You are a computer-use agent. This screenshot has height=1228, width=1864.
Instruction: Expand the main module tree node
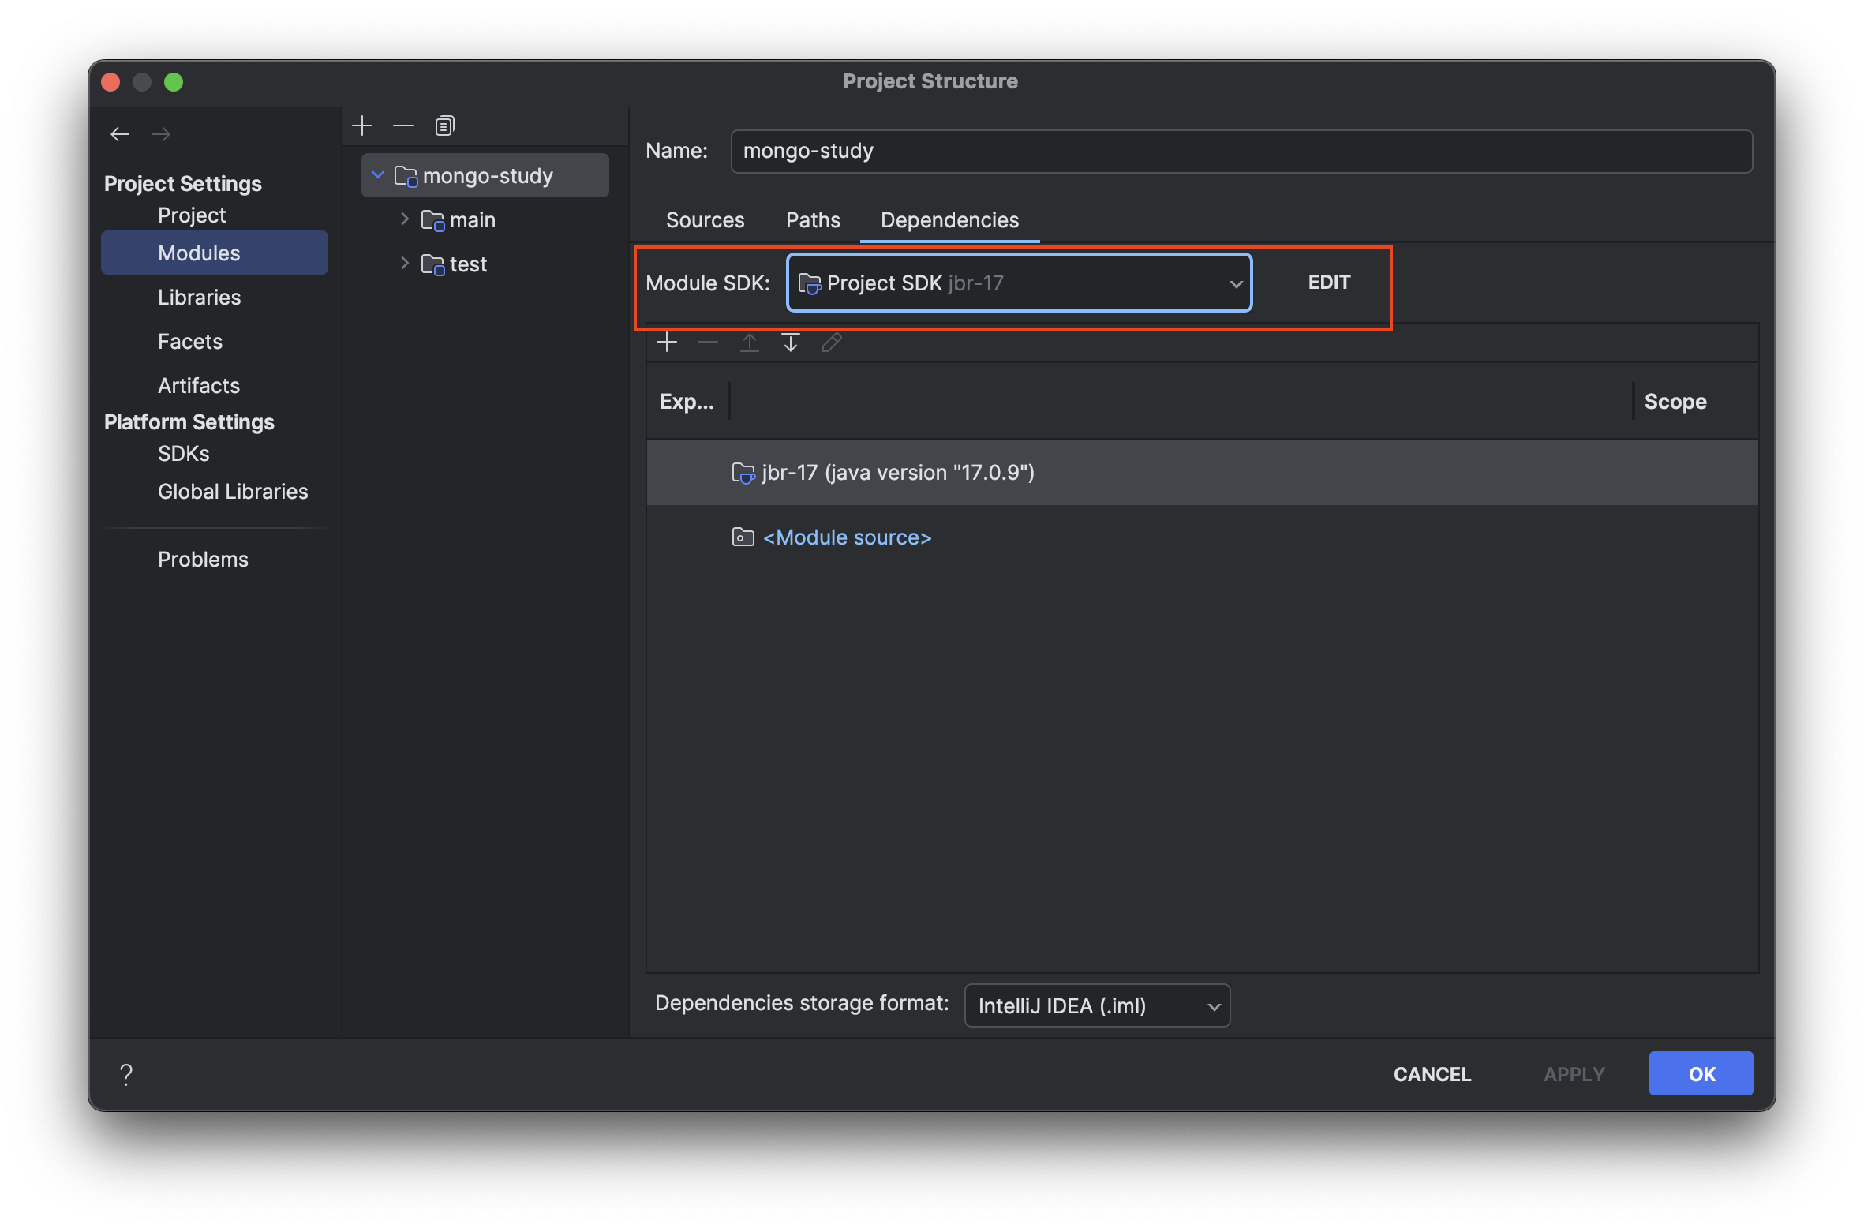[x=405, y=219]
